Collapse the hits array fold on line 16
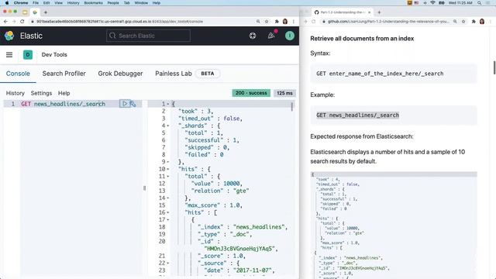This screenshot has height=279, width=496. [x=168, y=212]
